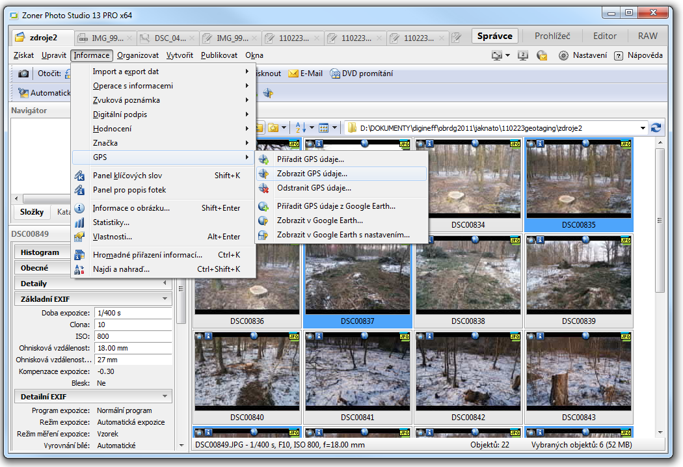Switch to the RAW module tab
The image size is (683, 467).
pos(647,36)
